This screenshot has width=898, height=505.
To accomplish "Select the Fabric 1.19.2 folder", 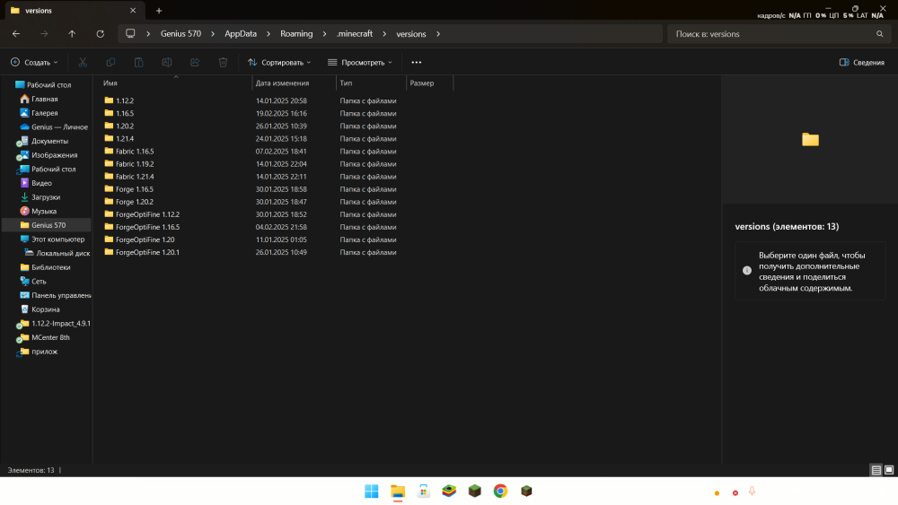I will [134, 164].
